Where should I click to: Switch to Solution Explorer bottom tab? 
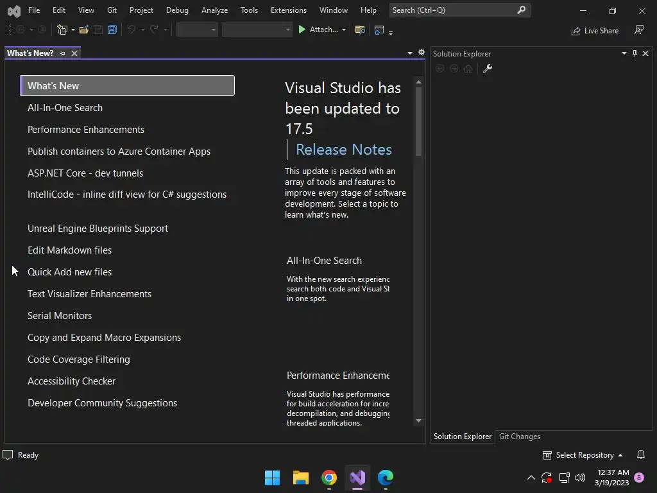pos(462,437)
